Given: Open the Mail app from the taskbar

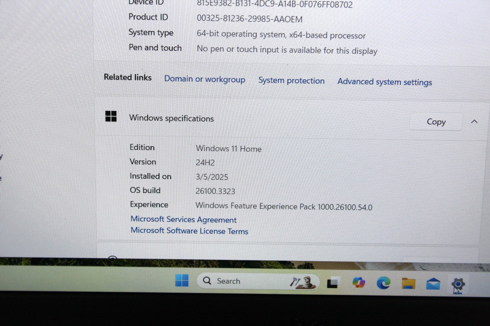Looking at the screenshot, I should (x=433, y=284).
